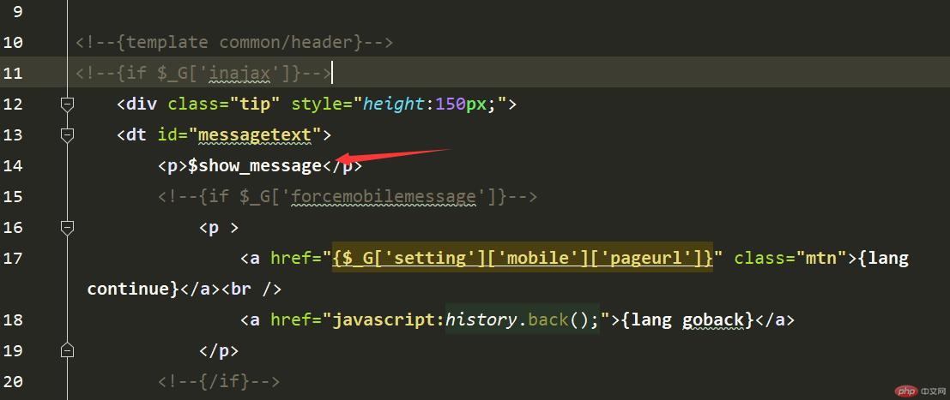Click line number 18 in the gutter
This screenshot has width=950, height=400.
click(x=13, y=320)
